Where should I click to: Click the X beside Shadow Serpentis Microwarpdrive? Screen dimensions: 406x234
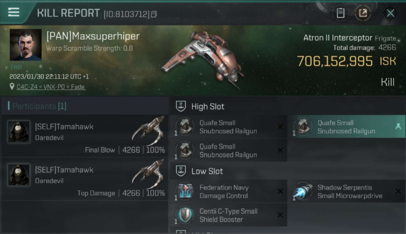[x=398, y=191]
